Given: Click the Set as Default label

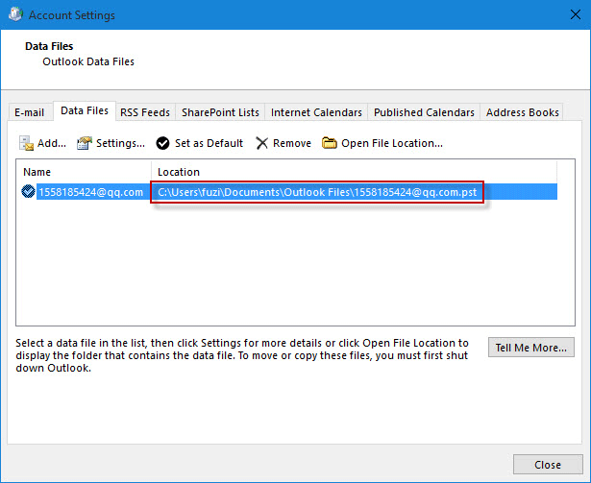Looking at the screenshot, I should click(x=209, y=143).
